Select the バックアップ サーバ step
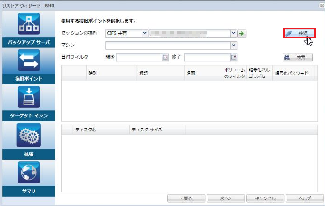 (x=29, y=42)
